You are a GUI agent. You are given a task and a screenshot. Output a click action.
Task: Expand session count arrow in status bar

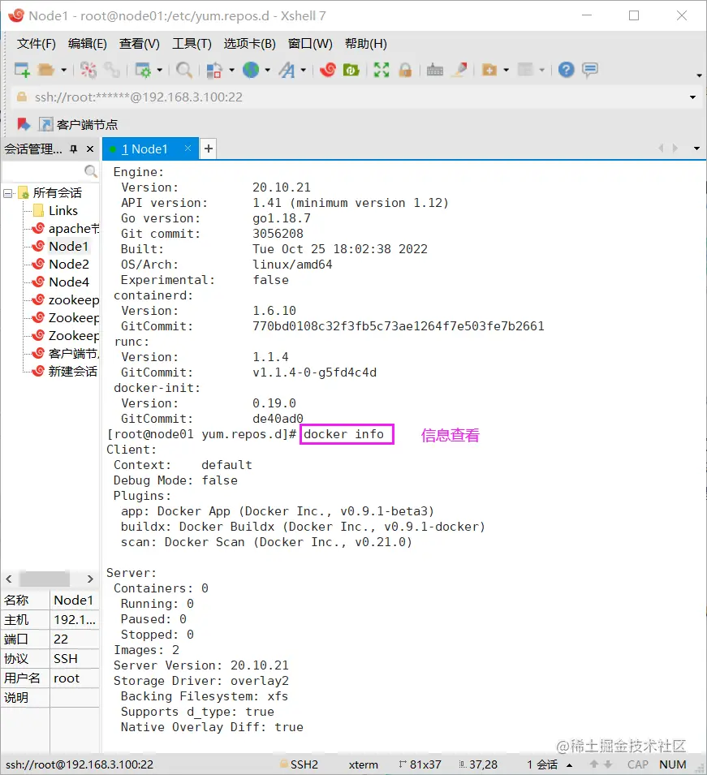click(570, 765)
